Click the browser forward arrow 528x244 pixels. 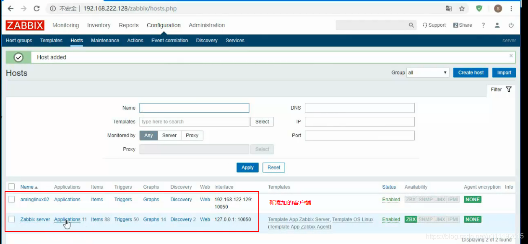tap(23, 8)
